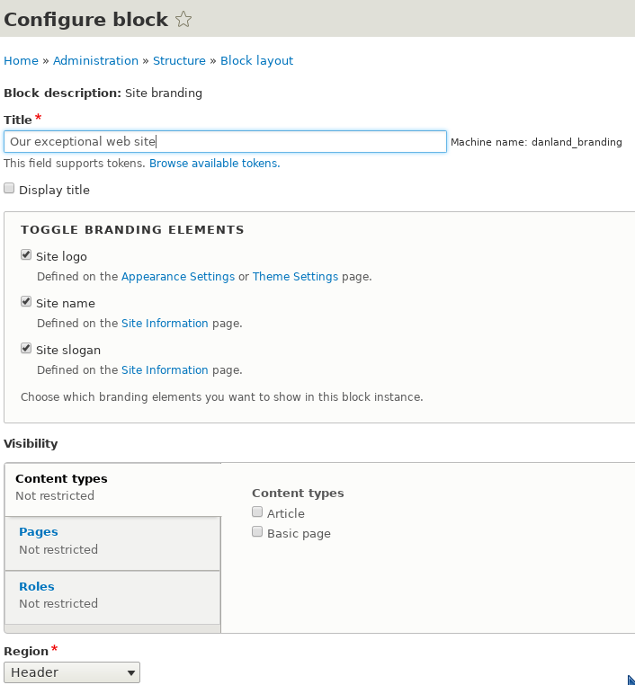Open the Home breadcrumb link

click(x=21, y=61)
